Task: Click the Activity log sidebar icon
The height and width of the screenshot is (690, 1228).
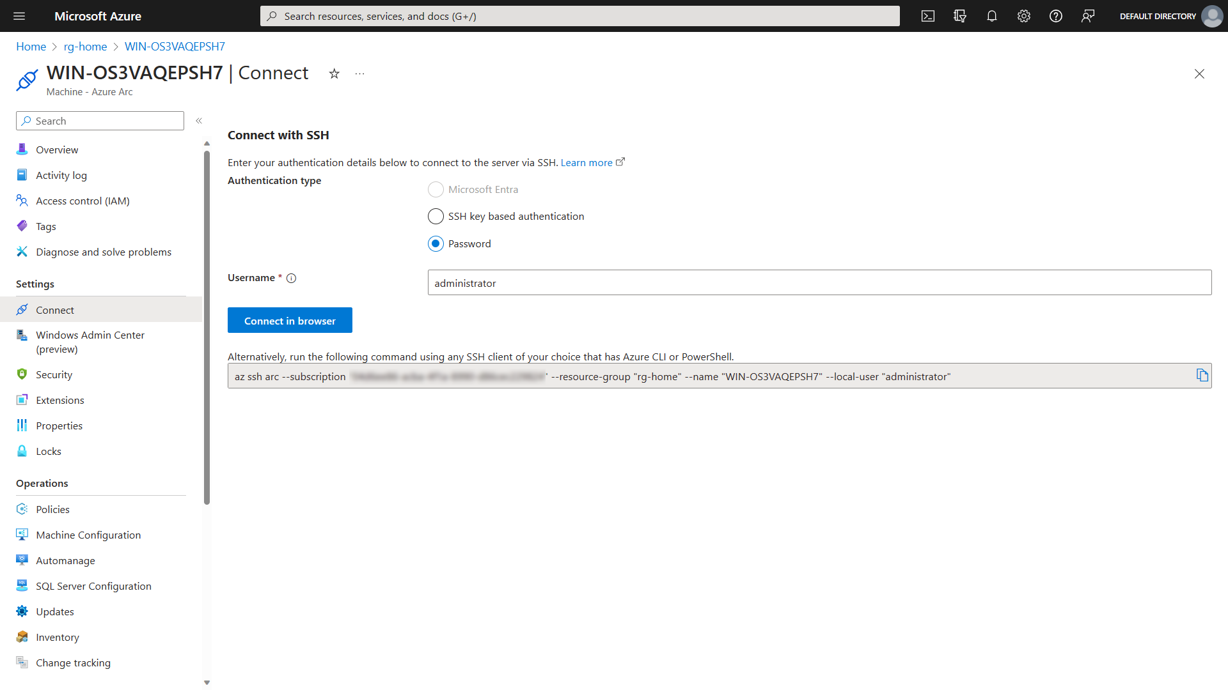Action: 22,174
